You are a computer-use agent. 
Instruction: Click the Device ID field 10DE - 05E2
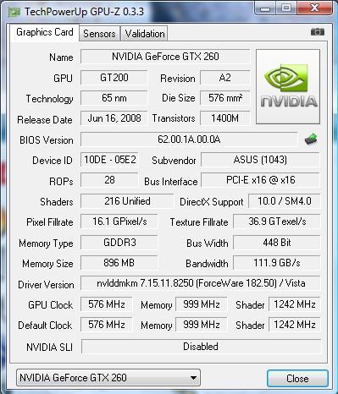click(x=109, y=160)
